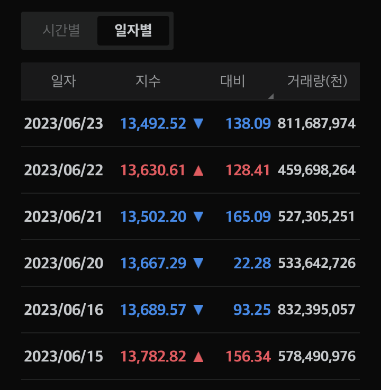Click change value 165.09
This screenshot has height=390, width=381.
[248, 216]
